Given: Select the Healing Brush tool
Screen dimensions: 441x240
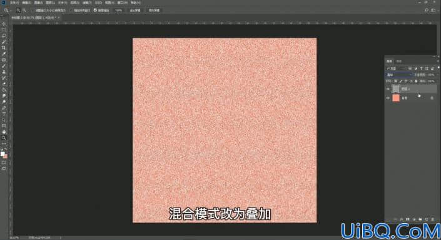Looking at the screenshot, I should coord(4,60).
